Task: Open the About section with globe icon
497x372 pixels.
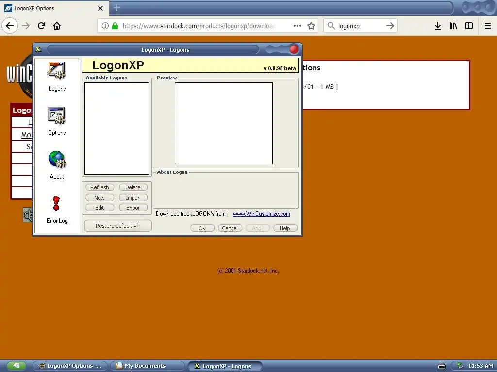Action: (x=57, y=165)
